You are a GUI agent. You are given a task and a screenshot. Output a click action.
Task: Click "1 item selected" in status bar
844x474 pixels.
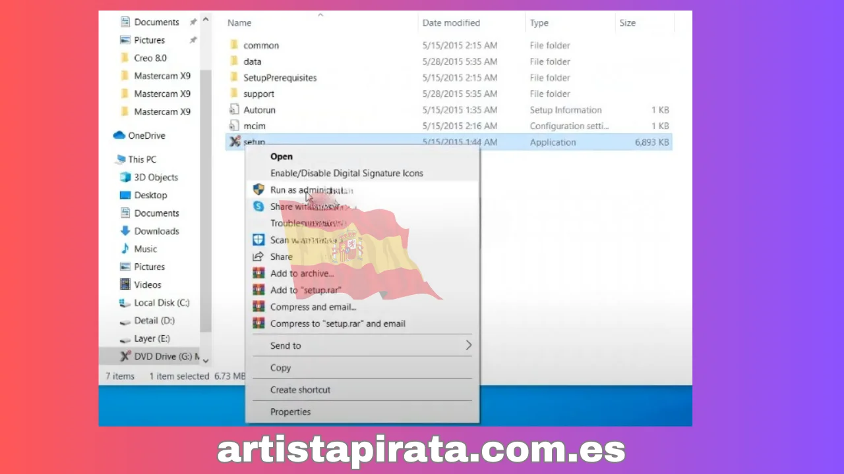179,376
